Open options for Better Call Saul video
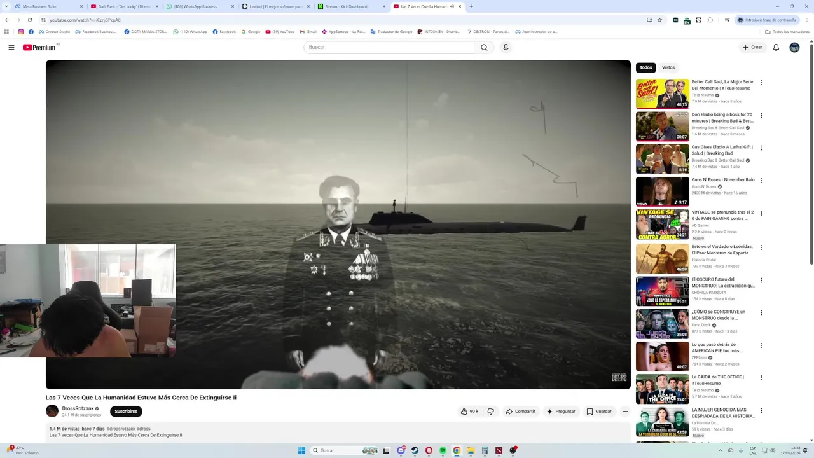 (x=761, y=83)
